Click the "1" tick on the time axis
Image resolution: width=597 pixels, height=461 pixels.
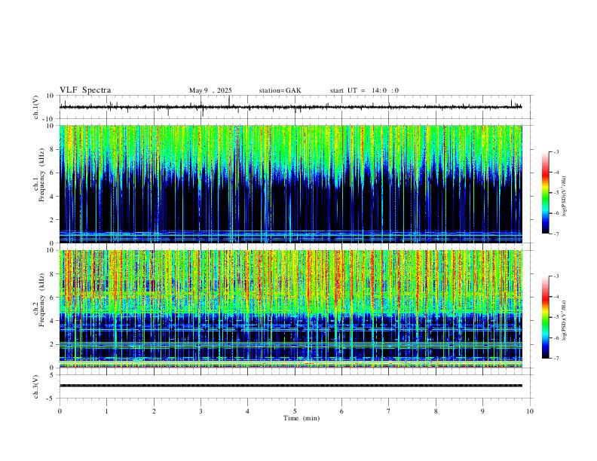coord(106,411)
